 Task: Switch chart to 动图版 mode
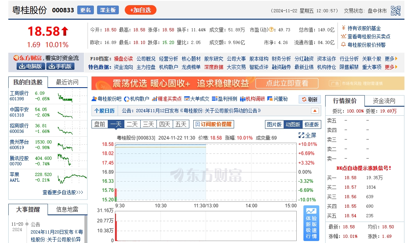tap(293, 124)
